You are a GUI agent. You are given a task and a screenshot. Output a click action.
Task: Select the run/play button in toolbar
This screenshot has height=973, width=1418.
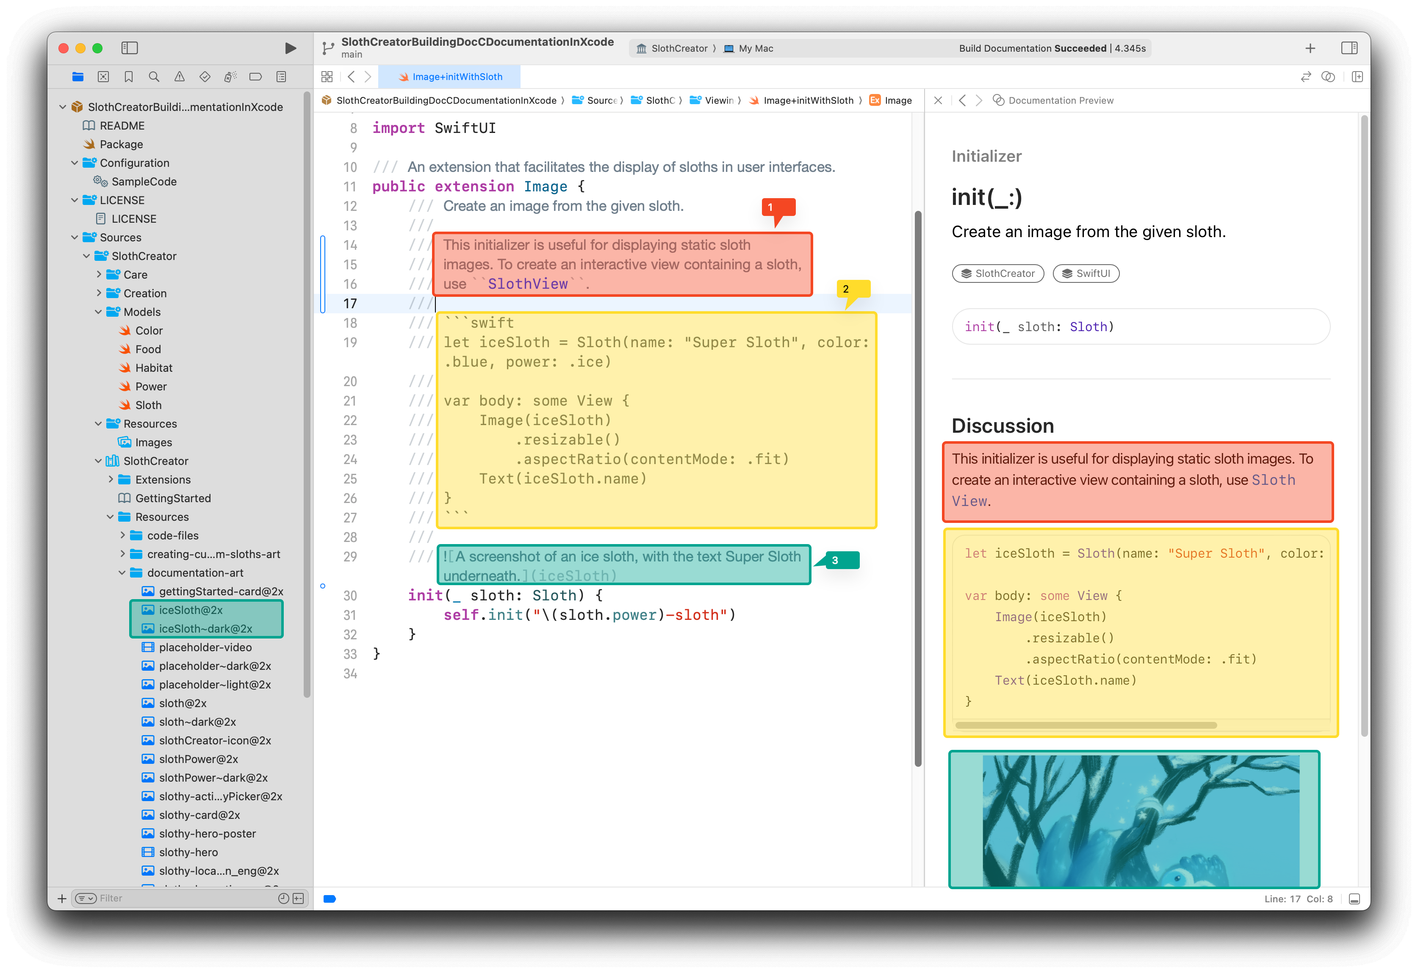(x=289, y=47)
